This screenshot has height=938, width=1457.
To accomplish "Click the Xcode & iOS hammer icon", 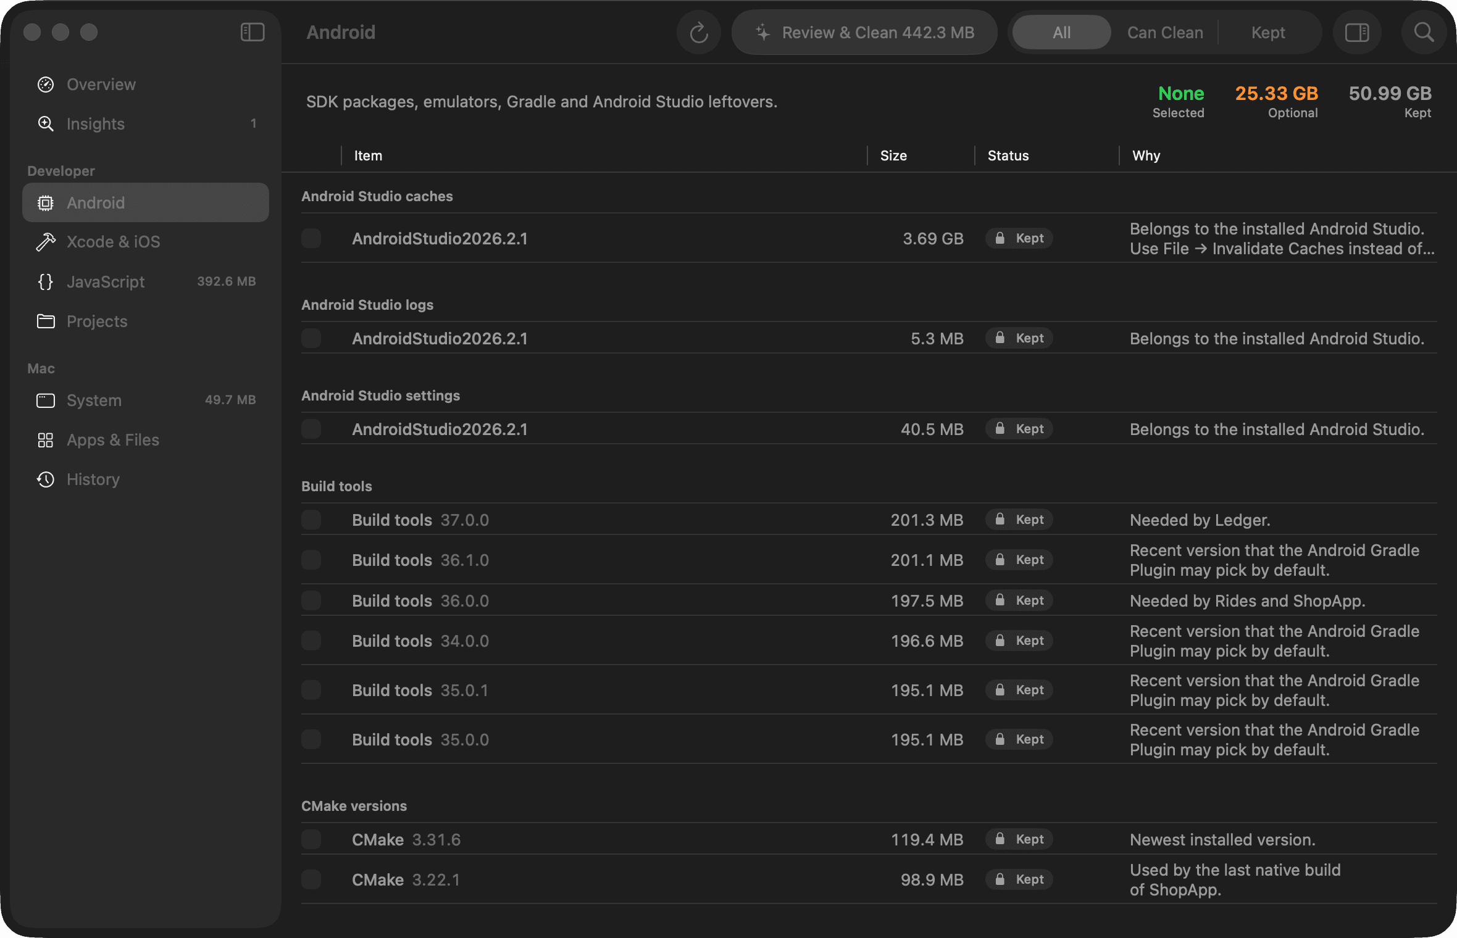I will 46,242.
